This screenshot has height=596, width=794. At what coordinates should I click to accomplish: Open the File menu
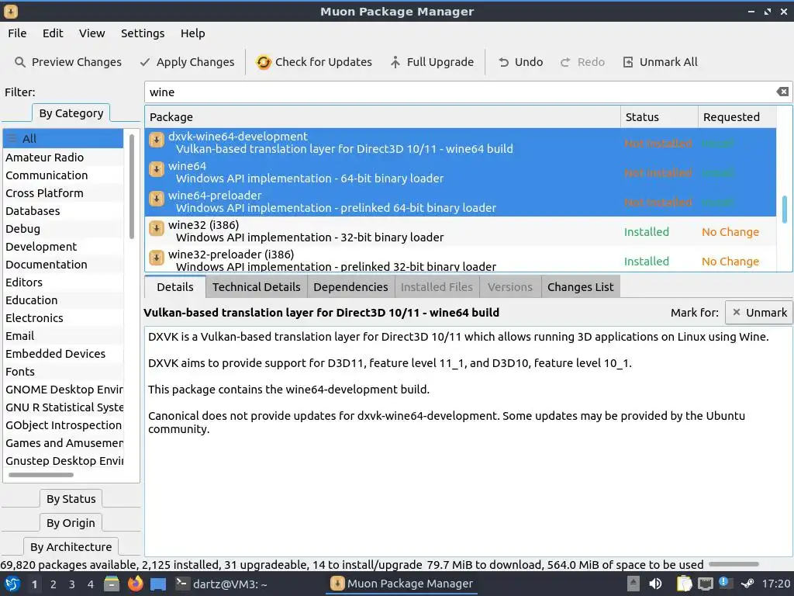point(17,33)
